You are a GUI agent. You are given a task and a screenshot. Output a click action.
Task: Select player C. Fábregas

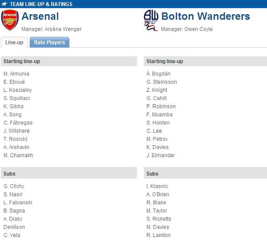18,123
